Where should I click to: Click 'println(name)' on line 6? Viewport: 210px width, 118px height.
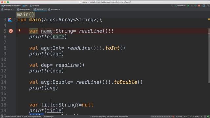(48, 37)
